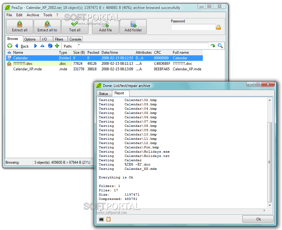282x230 pixels.
Task: Click the Calendar\Fon.bmp report line
Action: coord(129,147)
